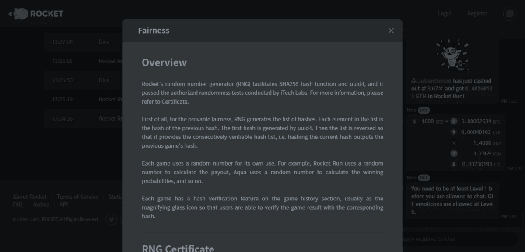525x252 pixels.
Task: Click the Twitter icon in footer
Action: pos(111,220)
